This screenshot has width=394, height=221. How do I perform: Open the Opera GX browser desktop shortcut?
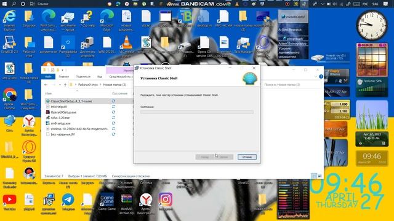tap(29, 151)
